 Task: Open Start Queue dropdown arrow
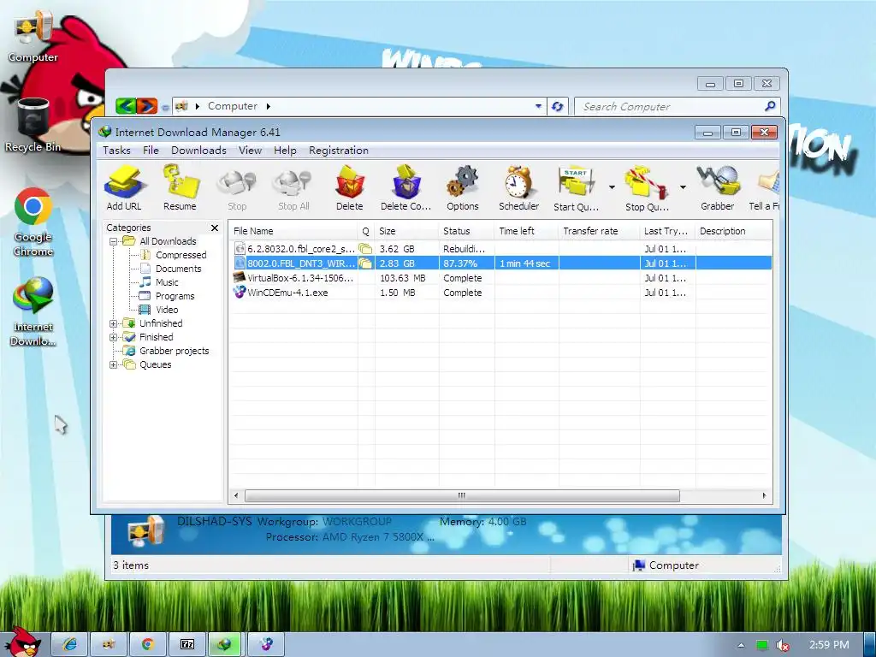pyautogui.click(x=612, y=187)
